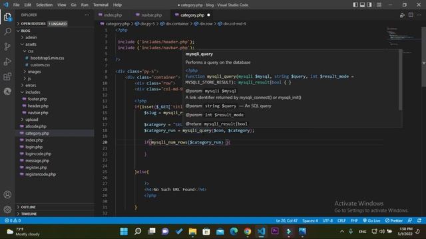The image size is (426, 239).
Task: Open the Manage gear icon
Action: pos(7,209)
